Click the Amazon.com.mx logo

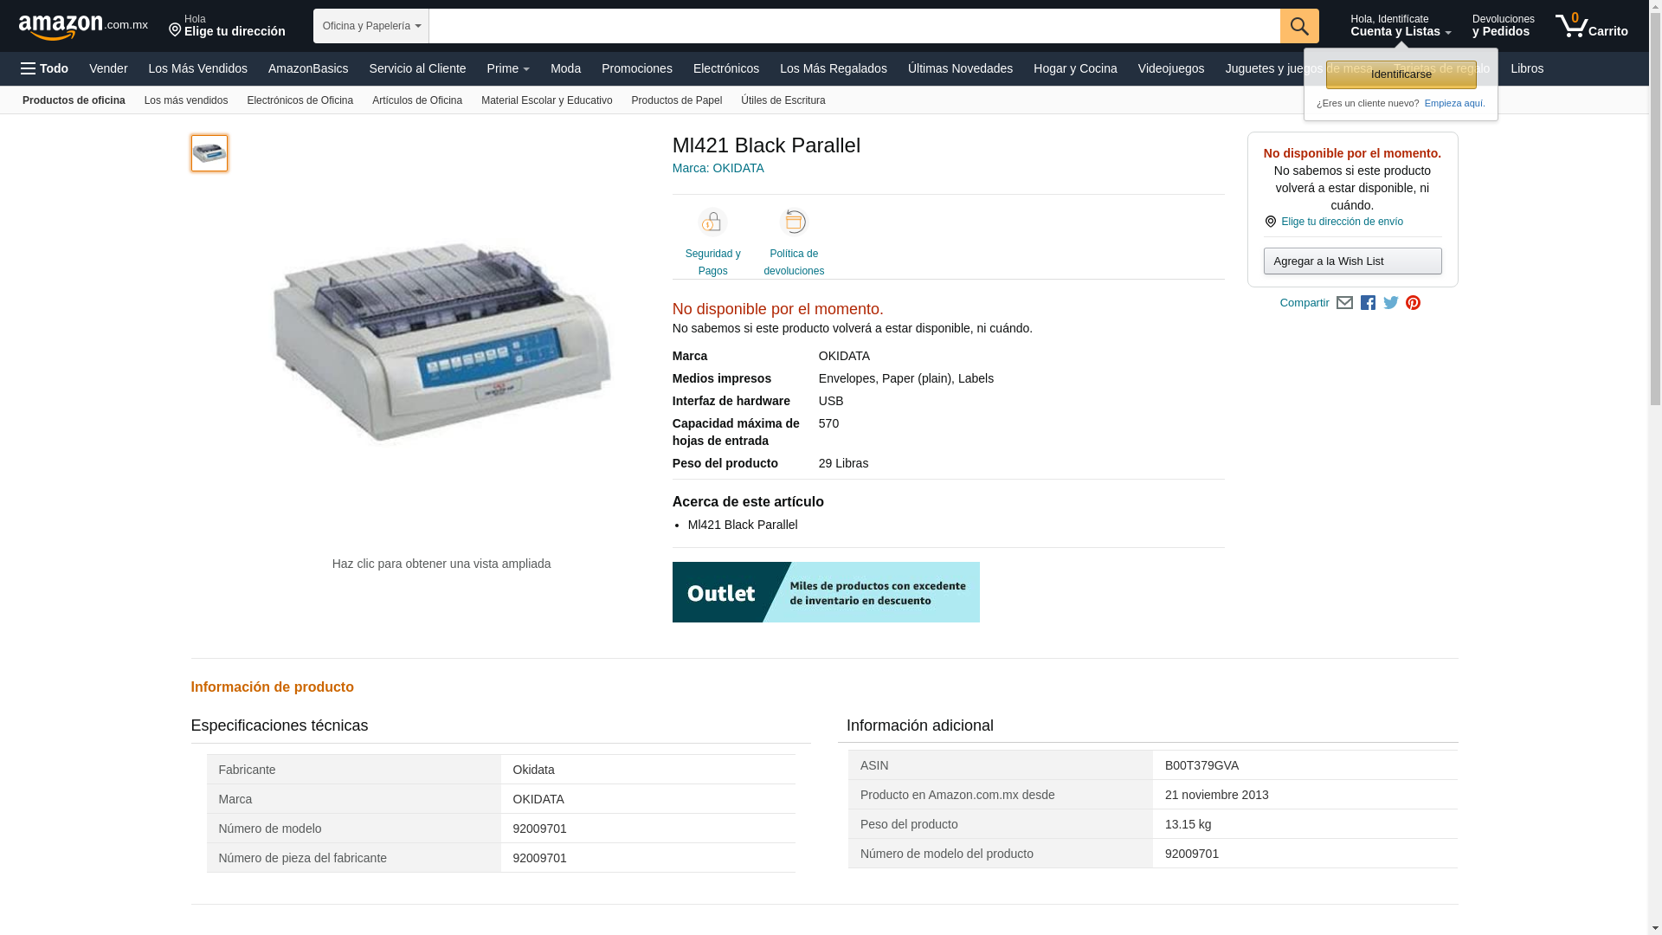tap(82, 27)
